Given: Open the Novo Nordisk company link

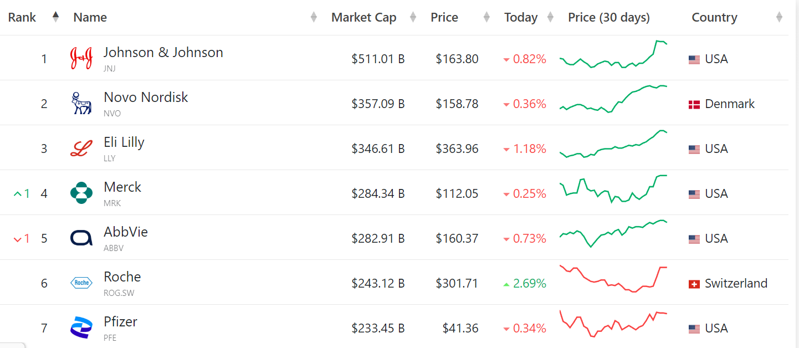Looking at the screenshot, I should [146, 98].
